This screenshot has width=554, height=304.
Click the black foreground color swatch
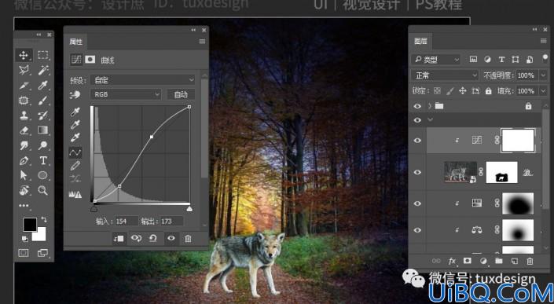pos(30,225)
